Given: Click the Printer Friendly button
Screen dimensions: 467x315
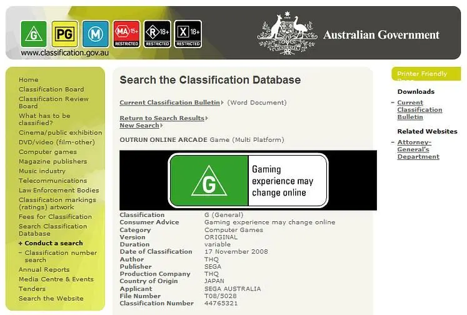Looking at the screenshot, I should (426, 74).
